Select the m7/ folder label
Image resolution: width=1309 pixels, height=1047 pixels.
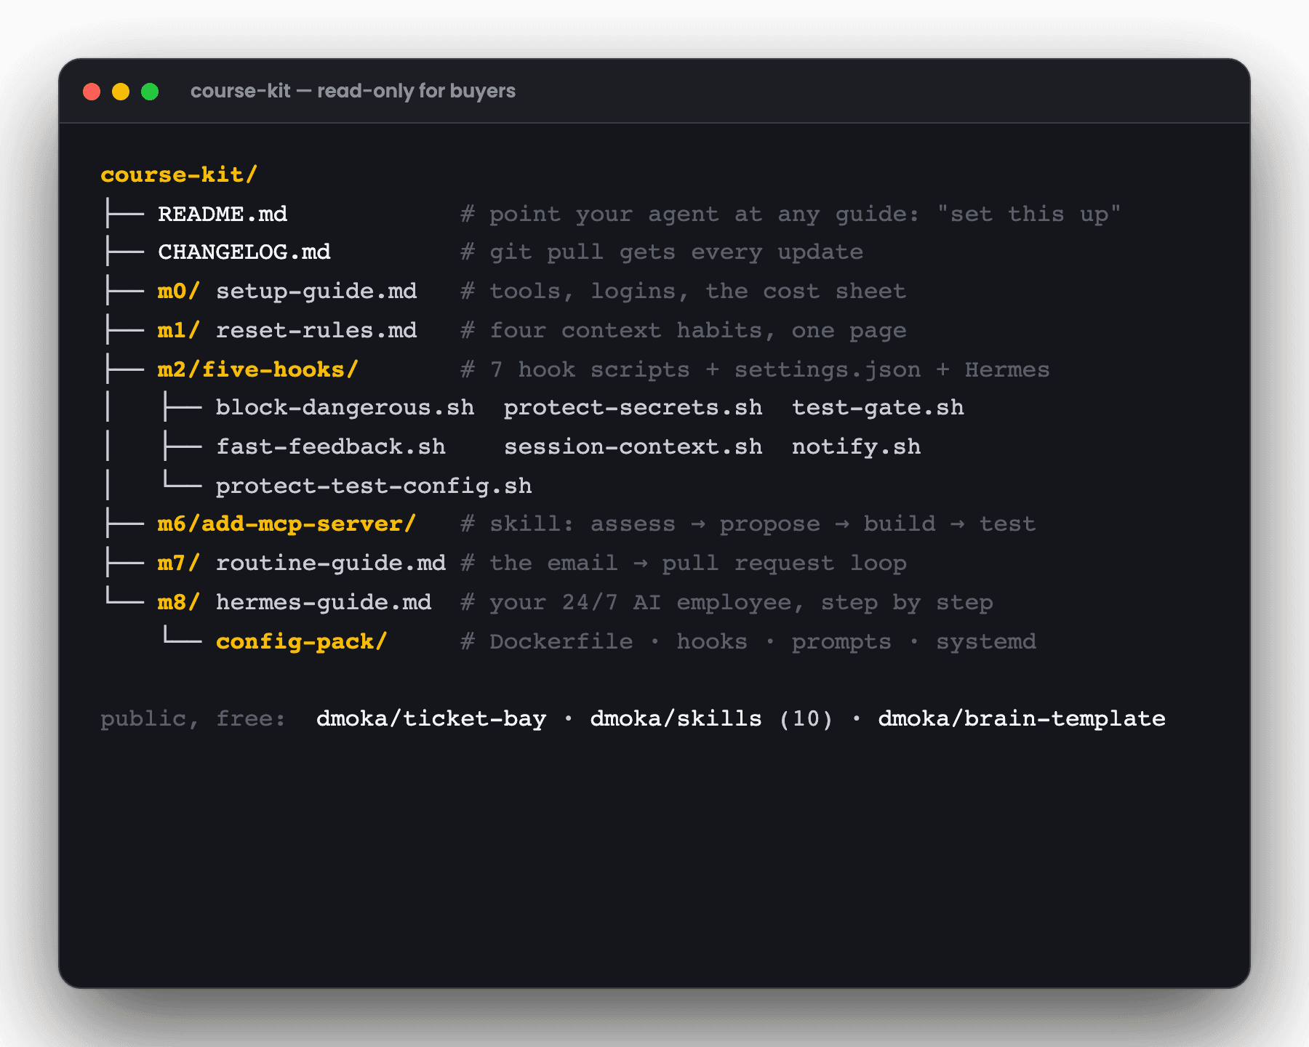[x=179, y=563]
